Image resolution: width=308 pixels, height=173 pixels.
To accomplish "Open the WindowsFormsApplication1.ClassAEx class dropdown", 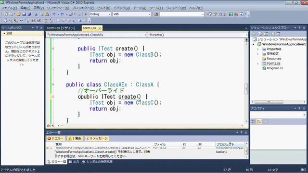I will pos(145,35).
